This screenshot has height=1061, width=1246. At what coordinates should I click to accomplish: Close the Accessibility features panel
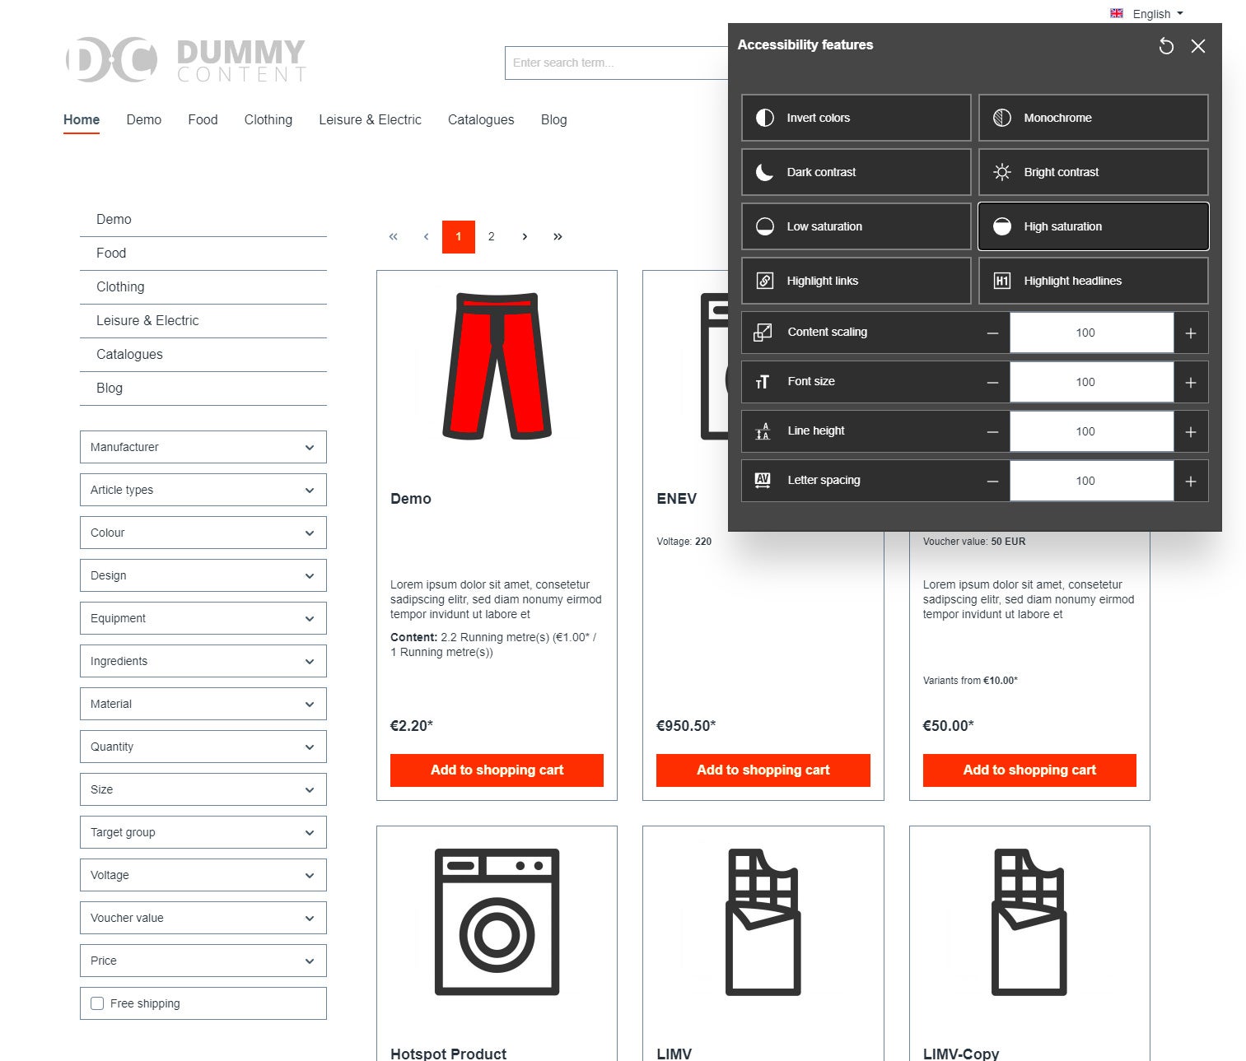coord(1198,46)
